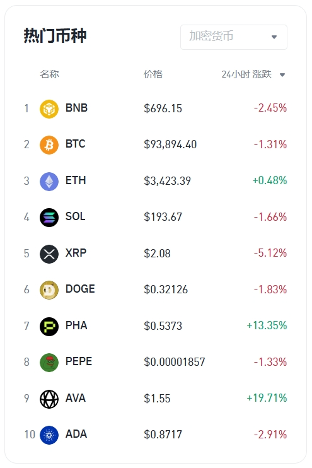Click the PHA +13.35% change value
This screenshot has height=468, width=312.
click(267, 325)
